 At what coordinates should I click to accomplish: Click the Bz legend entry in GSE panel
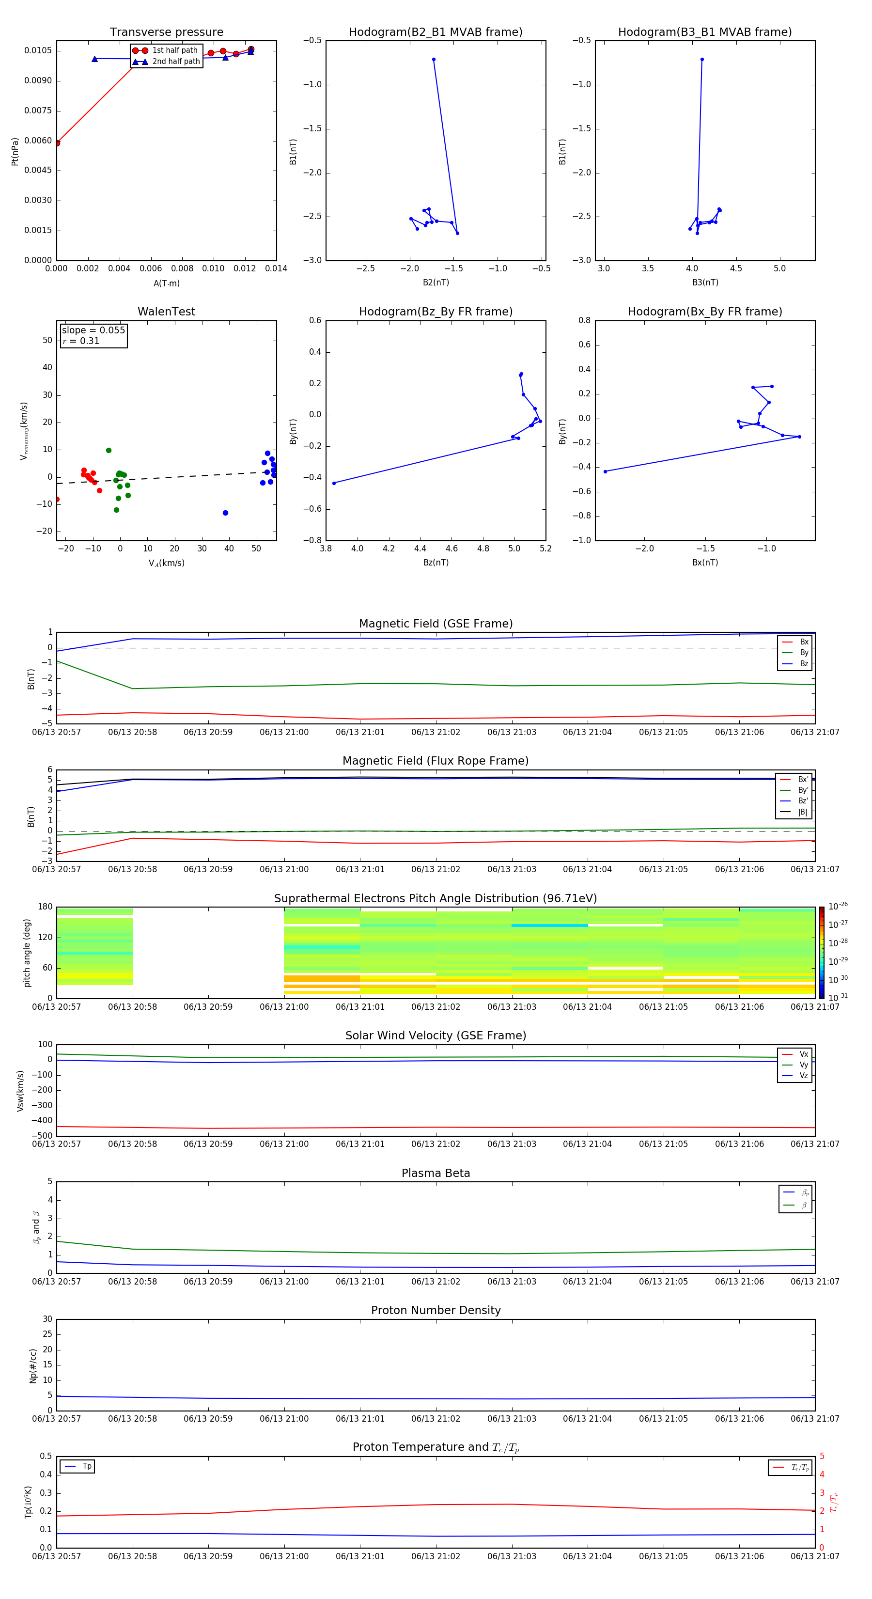click(795, 663)
